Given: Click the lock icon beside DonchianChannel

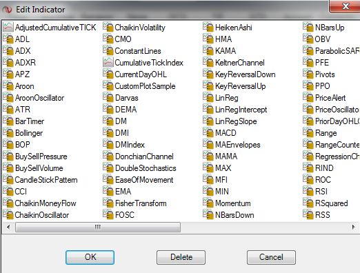Looking at the screenshot, I should pos(108,156).
